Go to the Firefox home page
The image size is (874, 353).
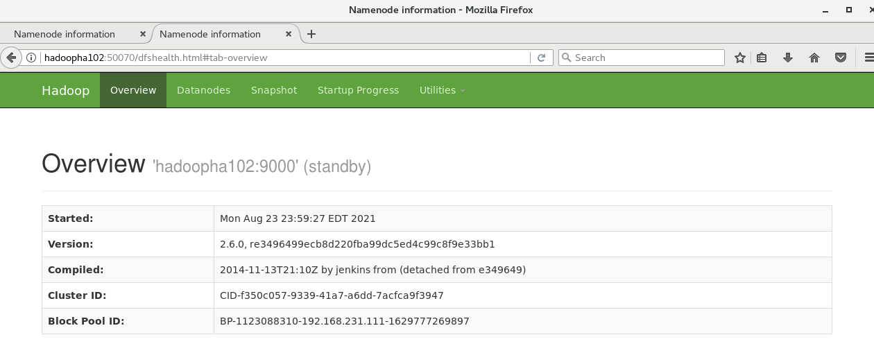pos(814,58)
